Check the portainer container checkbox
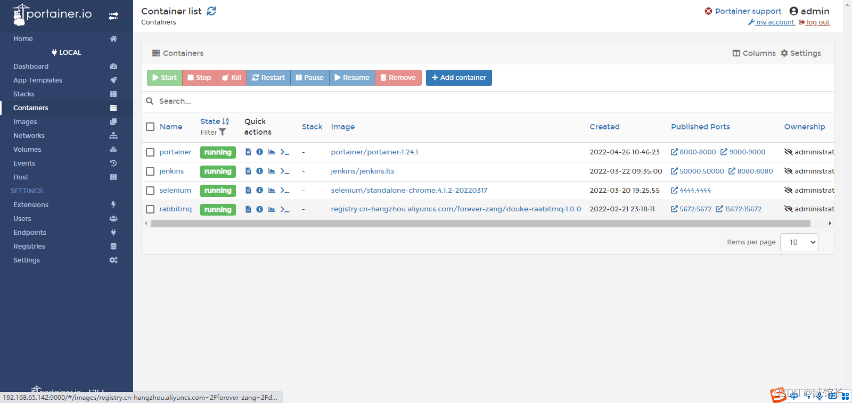 [x=150, y=152]
